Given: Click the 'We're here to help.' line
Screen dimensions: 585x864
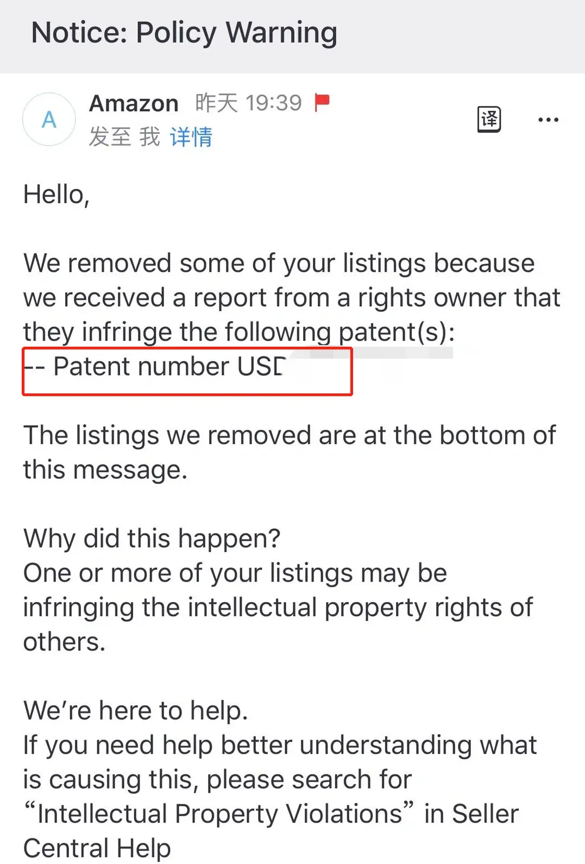Looking at the screenshot, I should 135,711.
